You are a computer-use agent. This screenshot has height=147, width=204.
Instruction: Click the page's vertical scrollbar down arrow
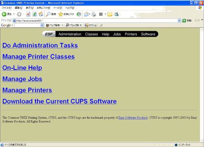(202, 140)
